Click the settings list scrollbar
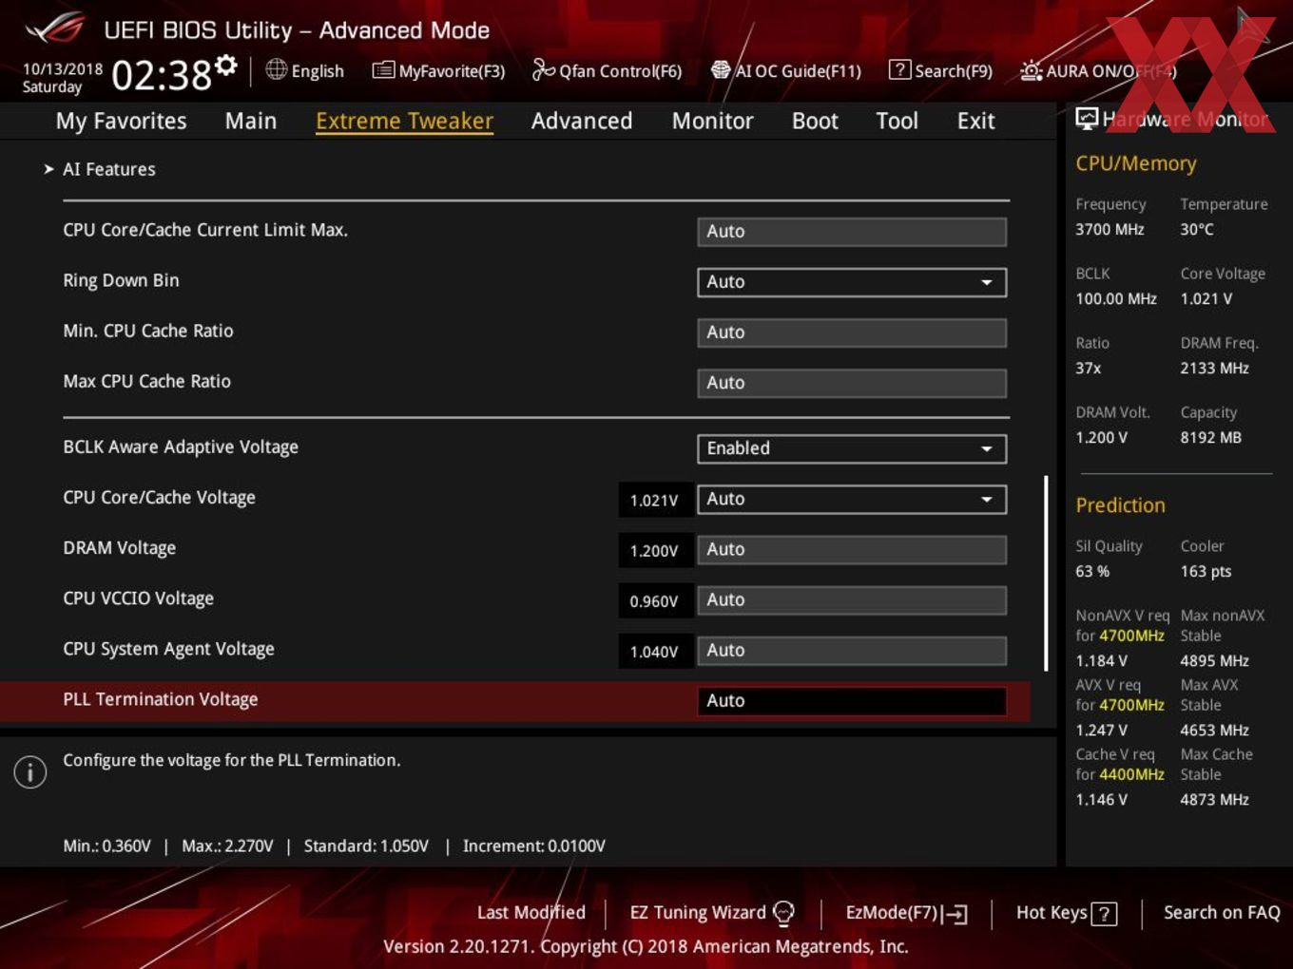Viewport: 1293px width, 969px height. point(1046,573)
